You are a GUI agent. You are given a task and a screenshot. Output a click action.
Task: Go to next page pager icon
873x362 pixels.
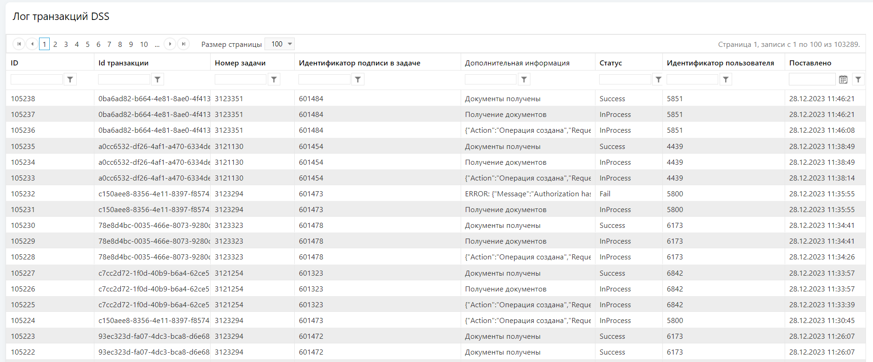[170, 44]
